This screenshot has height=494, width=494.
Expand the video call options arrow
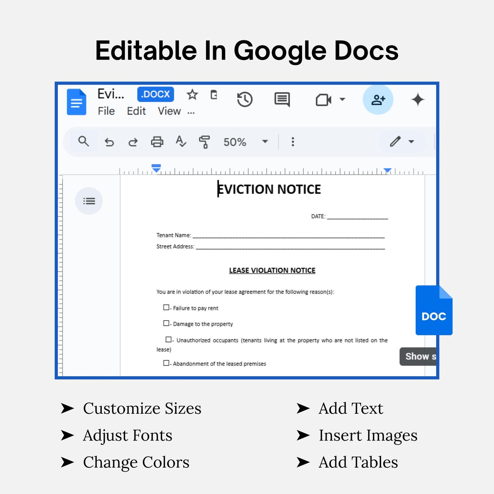343,99
